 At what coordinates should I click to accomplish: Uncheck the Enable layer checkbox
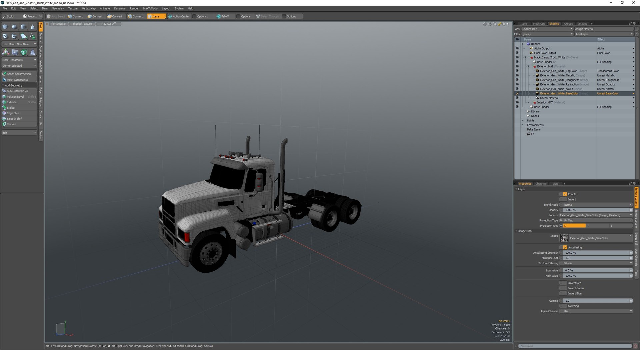(565, 194)
